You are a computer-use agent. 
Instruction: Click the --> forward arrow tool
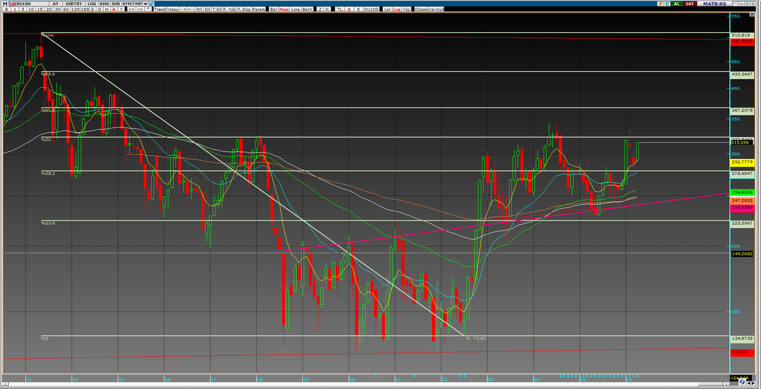[x=183, y=10]
